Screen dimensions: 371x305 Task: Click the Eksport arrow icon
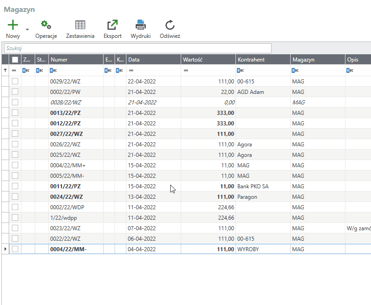[112, 25]
